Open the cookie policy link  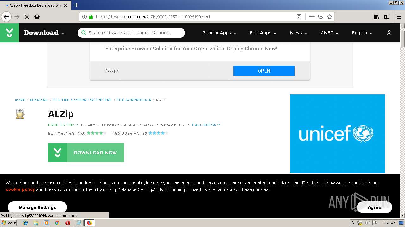pyautogui.click(x=20, y=189)
